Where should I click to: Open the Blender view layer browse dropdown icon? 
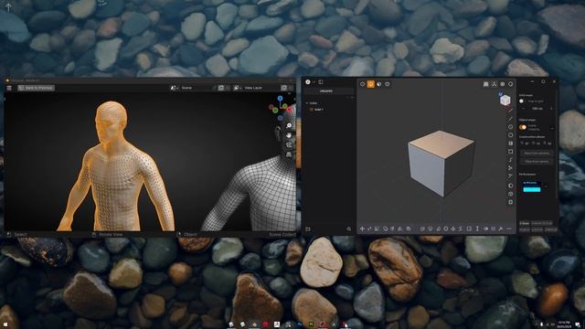(237, 88)
